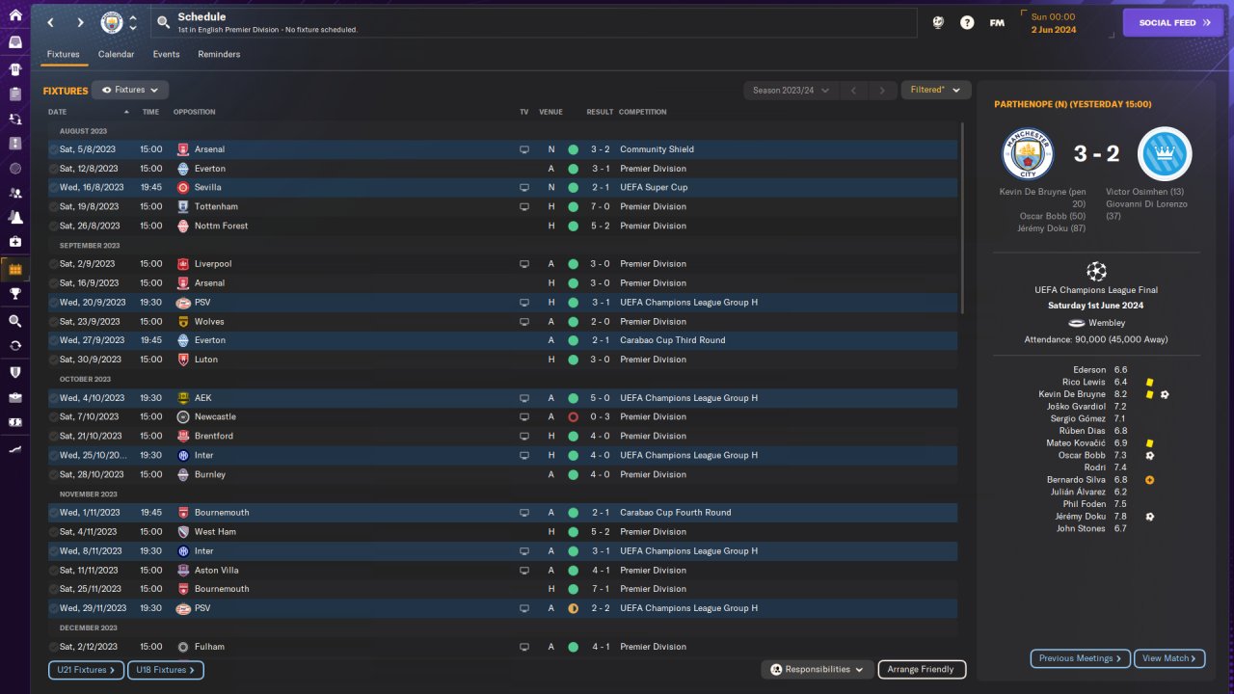Click the fixtures list scrollbar

click(x=962, y=217)
